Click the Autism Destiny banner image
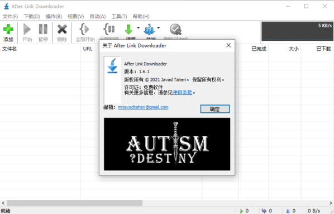 point(167,144)
